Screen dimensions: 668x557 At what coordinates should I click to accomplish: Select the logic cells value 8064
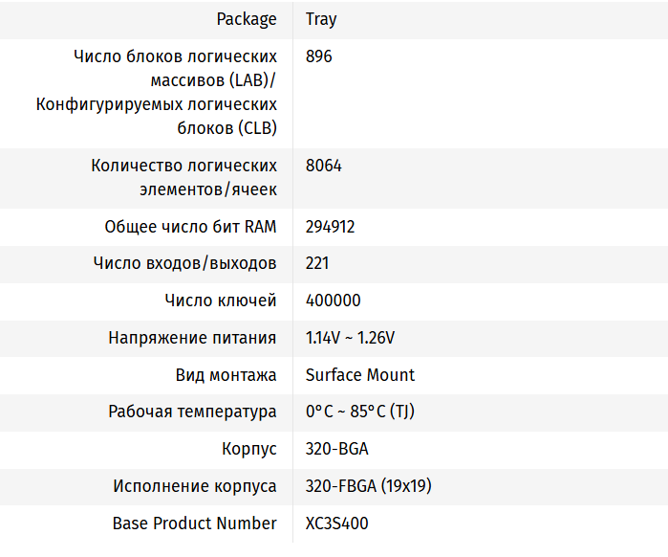click(324, 166)
